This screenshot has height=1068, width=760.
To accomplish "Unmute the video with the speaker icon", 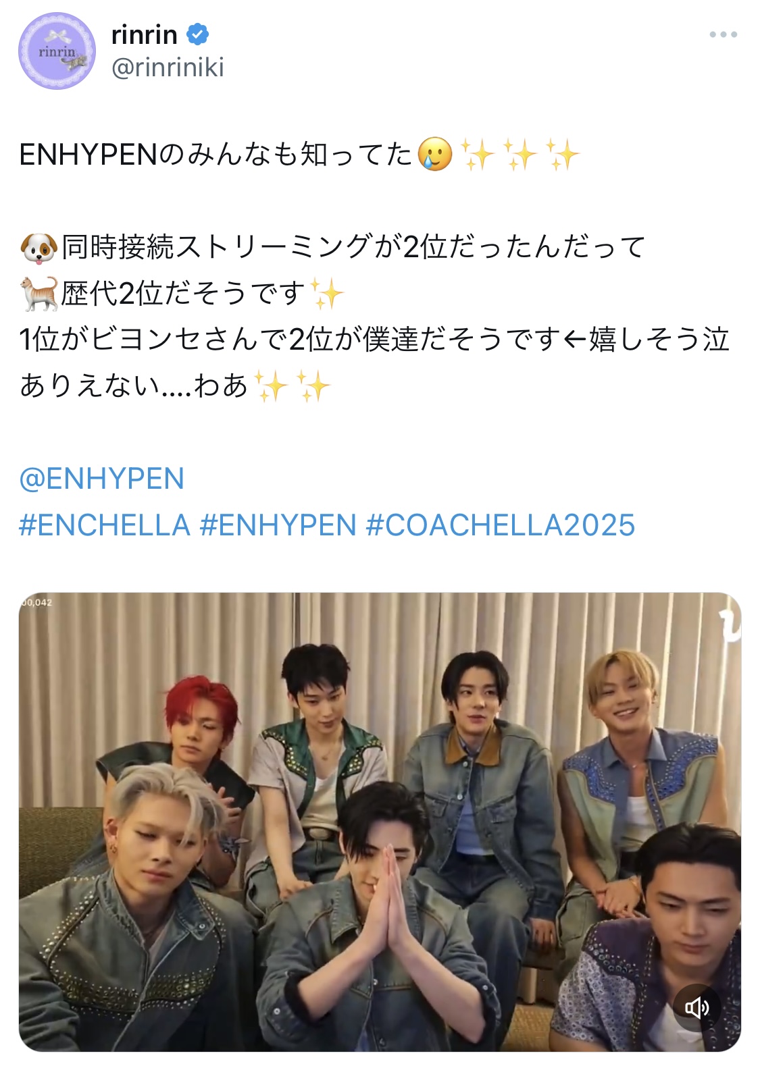I will [696, 1007].
